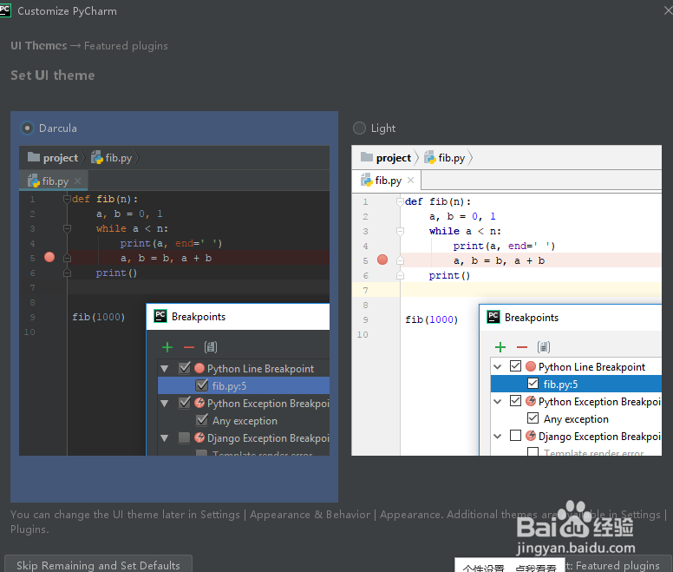This screenshot has height=572, width=673.
Task: Select the 'fib.py' breadcrumb in Light preview
Action: 452,158
